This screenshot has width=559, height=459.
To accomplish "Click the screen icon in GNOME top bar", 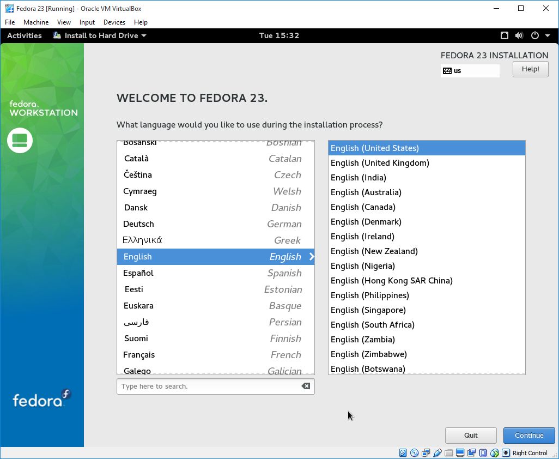I will (504, 35).
